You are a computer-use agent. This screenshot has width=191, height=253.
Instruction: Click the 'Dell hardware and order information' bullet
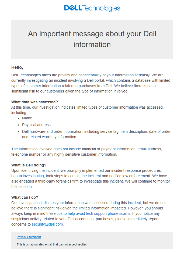[x=96, y=134]
